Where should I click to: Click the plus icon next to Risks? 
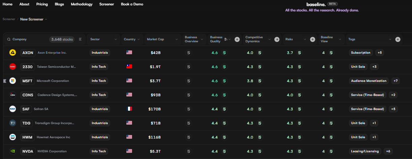[x=313, y=39]
